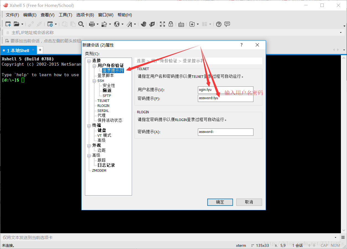Open the 查看(V) menu

[48, 15]
